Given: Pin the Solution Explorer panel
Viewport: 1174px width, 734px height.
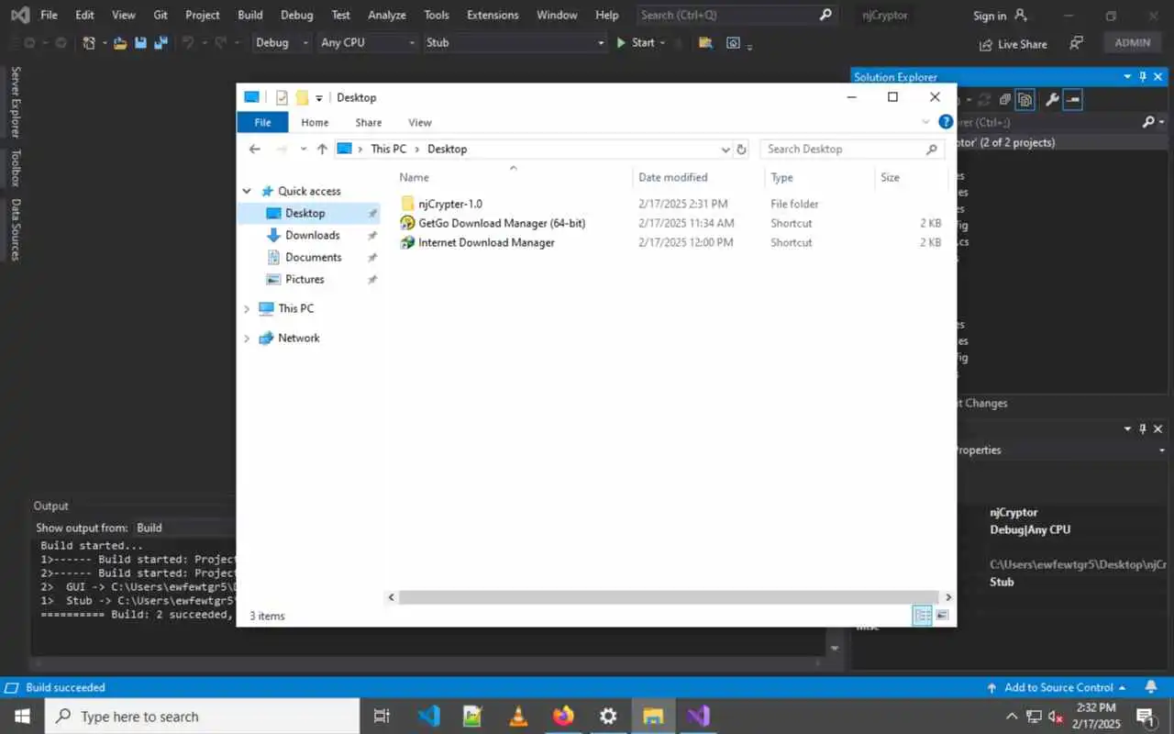Looking at the screenshot, I should click(1143, 77).
